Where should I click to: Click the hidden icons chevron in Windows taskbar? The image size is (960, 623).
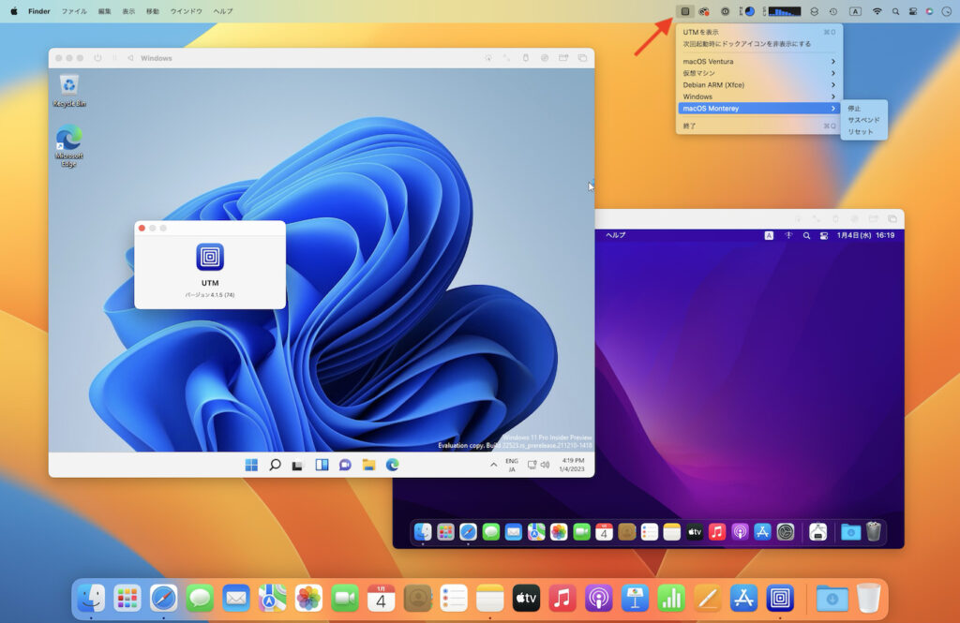[x=494, y=464]
